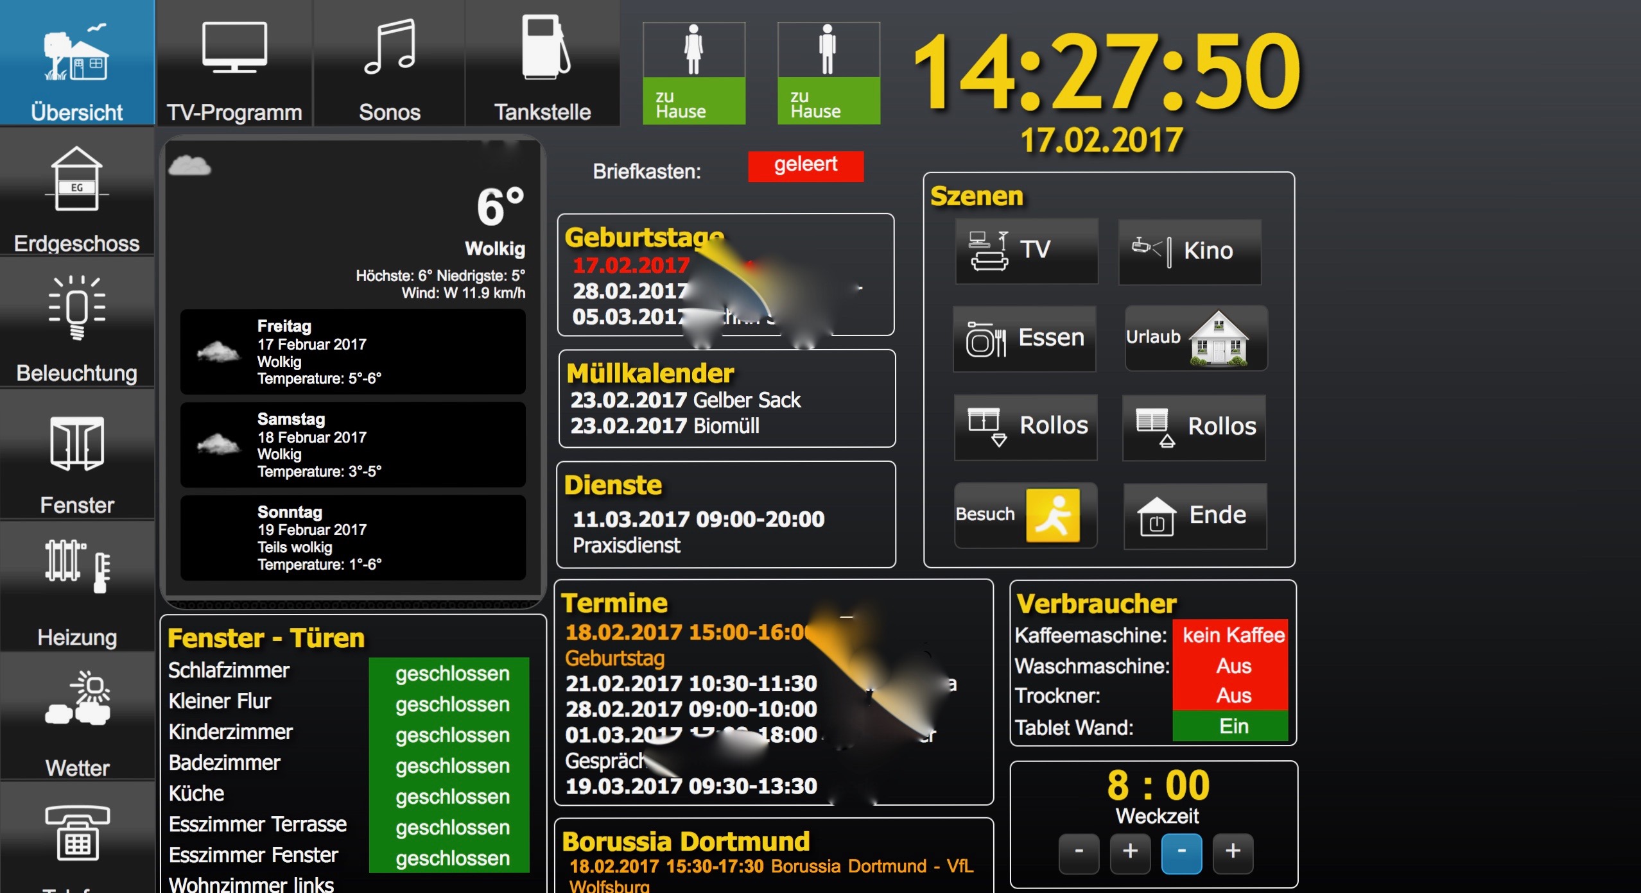Click the red geleert Briefkasten button
Screen dimensions: 1641x893
click(805, 166)
